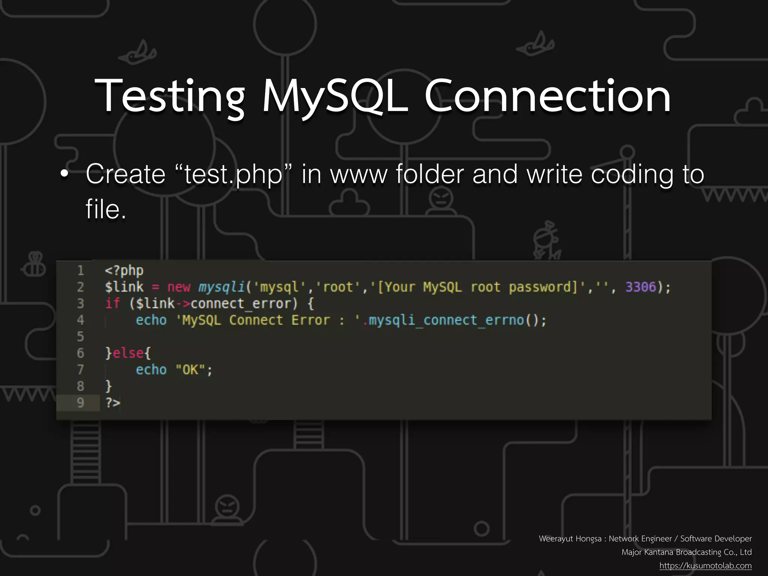Image resolution: width=768 pixels, height=576 pixels.
Task: Click the 'mysqli' class name in code
Action: [221, 287]
